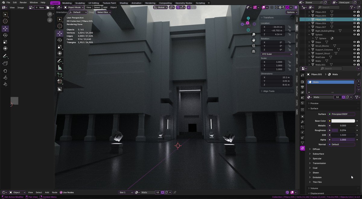Click the pan view hand gizmo
This screenshot has height=199, width=362.
[254, 40]
